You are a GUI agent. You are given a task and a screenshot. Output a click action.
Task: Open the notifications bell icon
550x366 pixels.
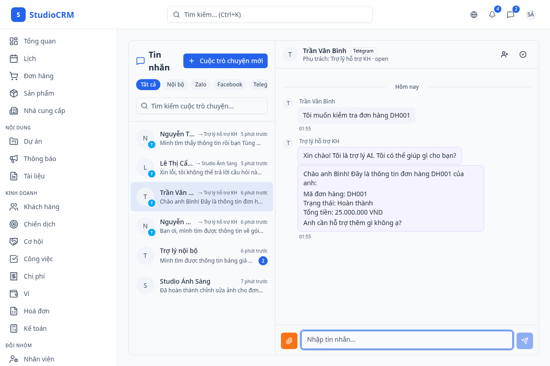click(492, 15)
